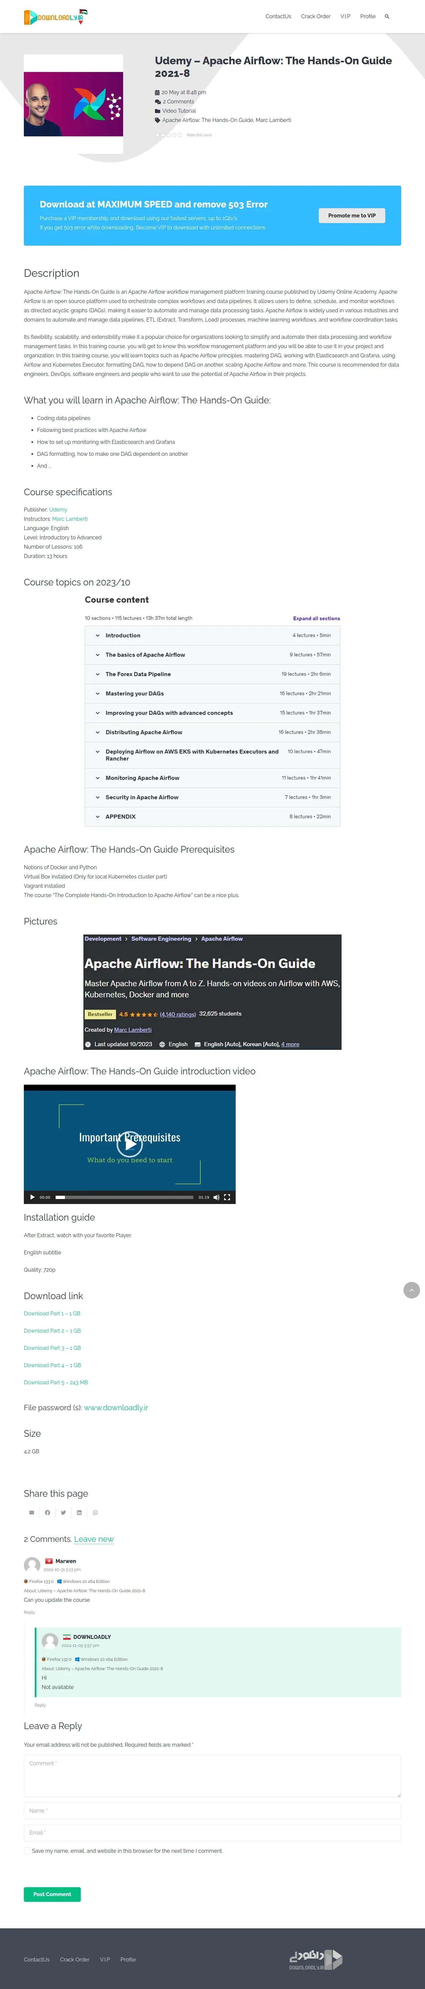This screenshot has width=425, height=1989.
Task: Rate this post using the star rating
Action: pyautogui.click(x=169, y=135)
